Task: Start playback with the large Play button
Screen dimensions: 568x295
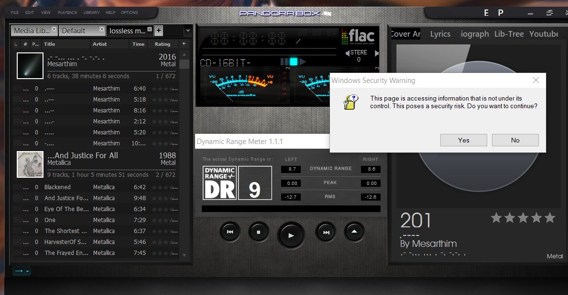Action: 291,235
